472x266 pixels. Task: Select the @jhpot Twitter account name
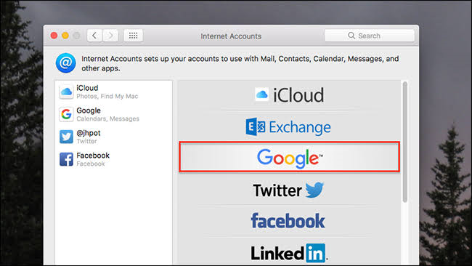tap(89, 133)
